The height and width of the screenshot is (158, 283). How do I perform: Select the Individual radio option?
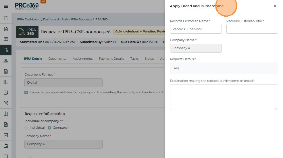click(26, 128)
